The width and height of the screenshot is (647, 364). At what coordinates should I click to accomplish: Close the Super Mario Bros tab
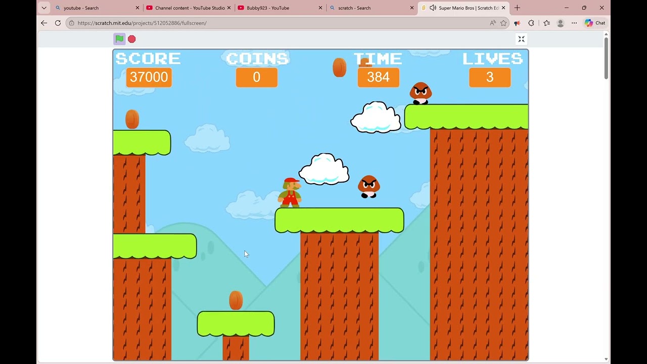[503, 8]
